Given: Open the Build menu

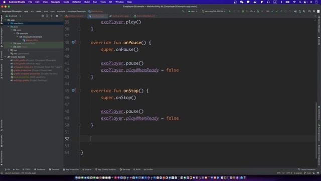Looking at the screenshot, I should [87, 2].
